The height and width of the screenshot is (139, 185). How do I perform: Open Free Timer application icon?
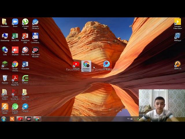pyautogui.click(x=25, y=50)
